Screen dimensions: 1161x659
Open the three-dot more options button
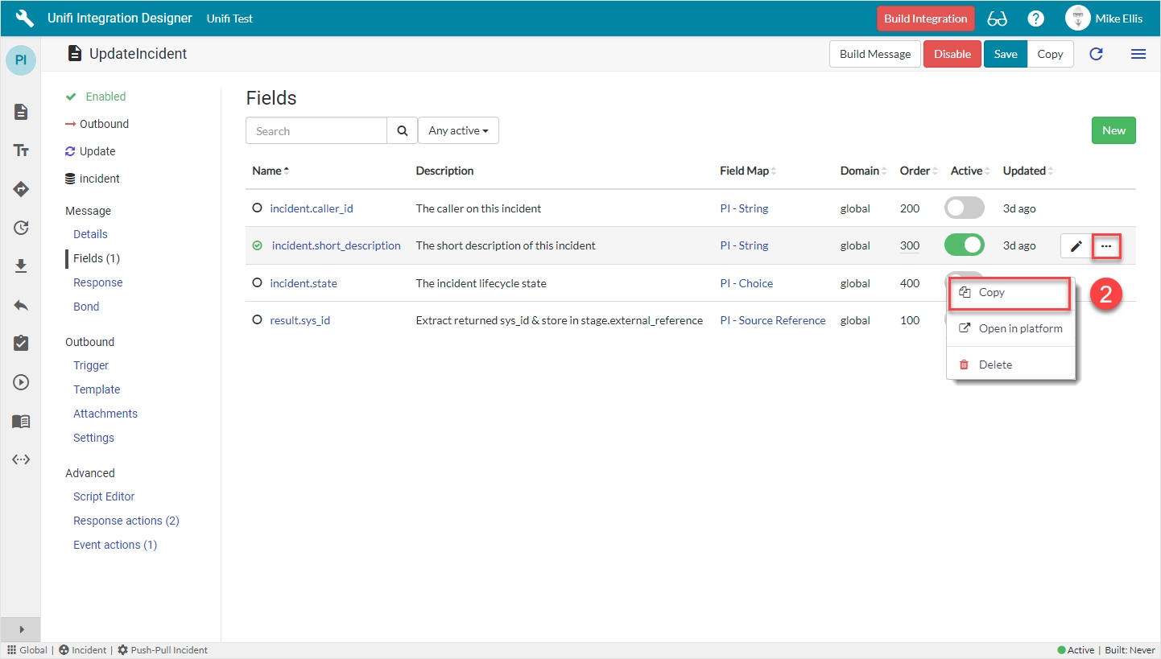point(1106,246)
